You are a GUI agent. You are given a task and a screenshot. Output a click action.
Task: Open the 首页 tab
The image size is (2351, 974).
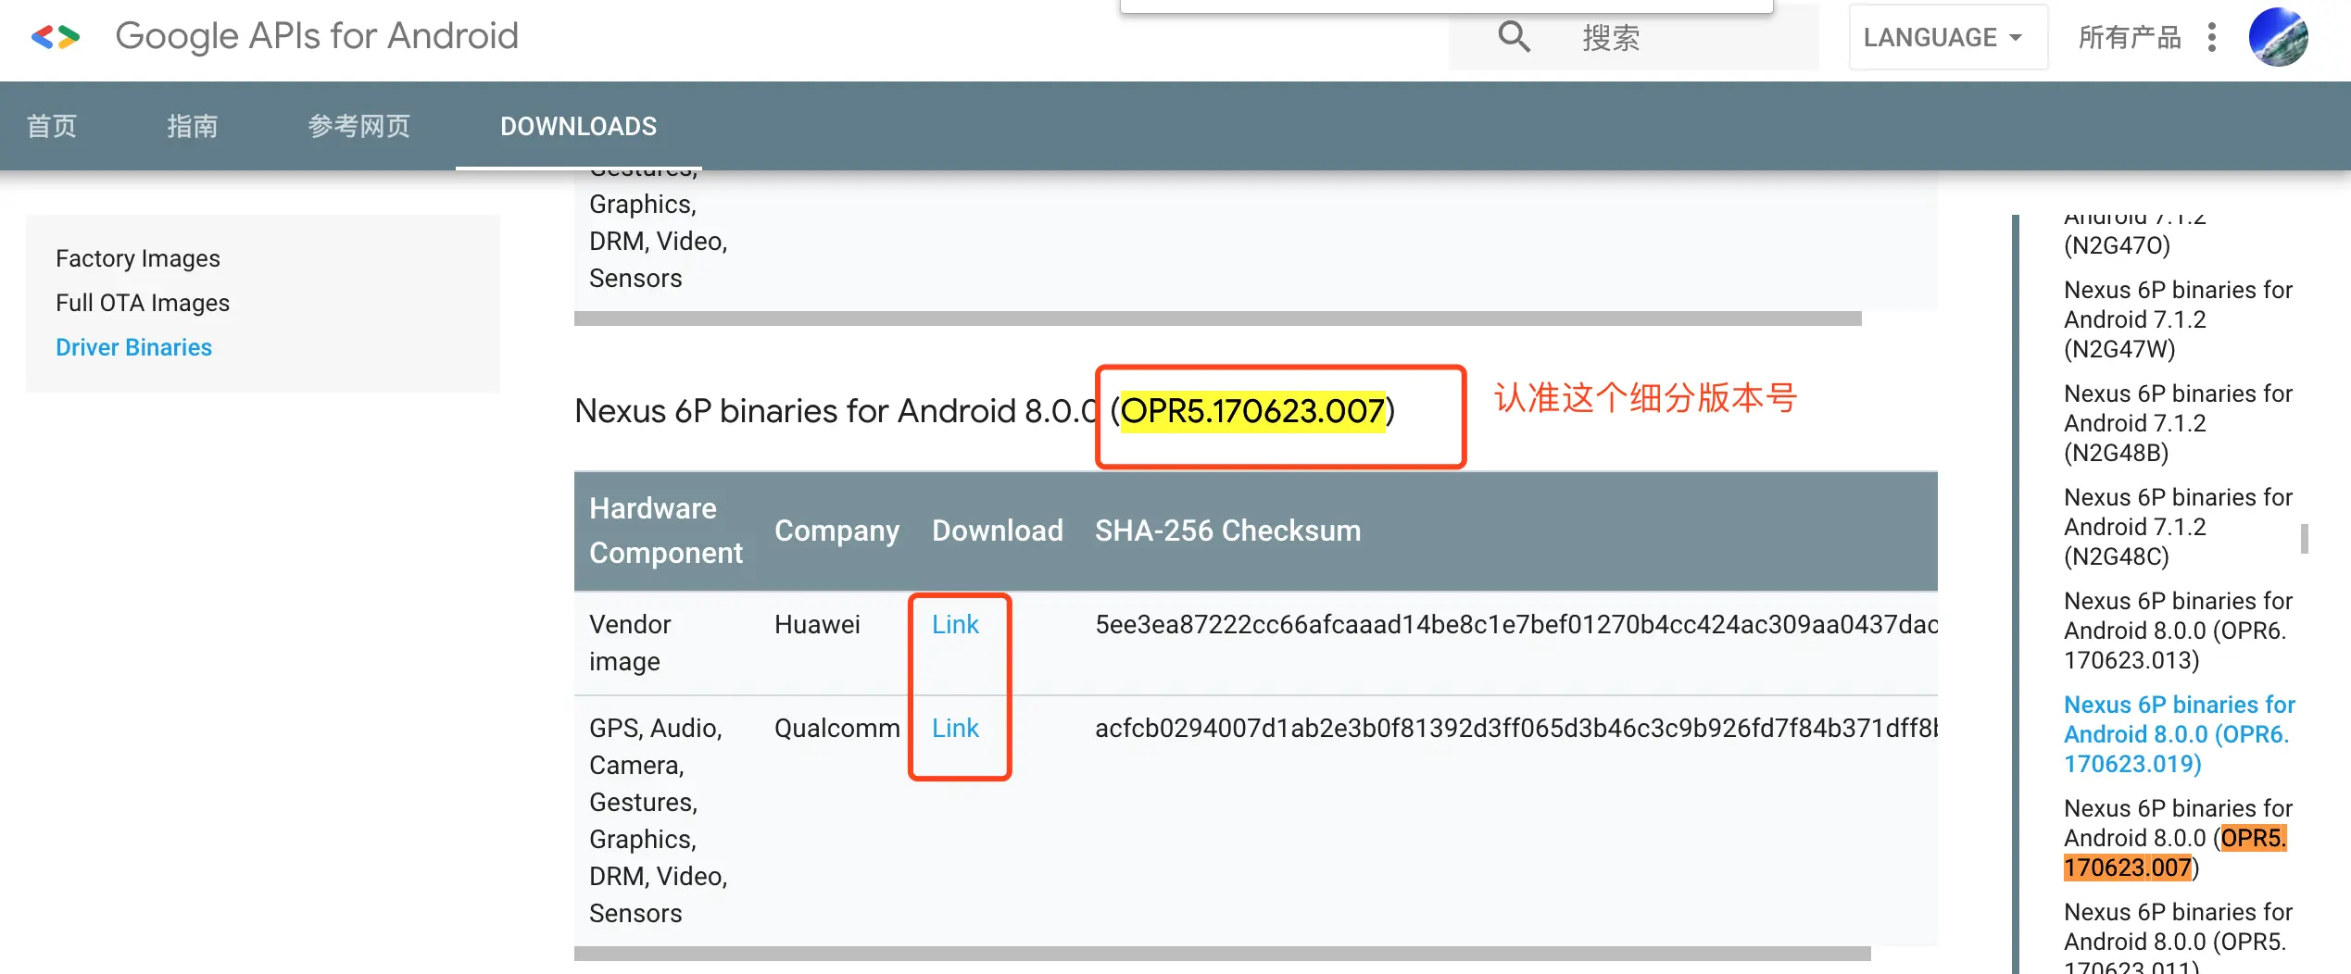click(52, 126)
